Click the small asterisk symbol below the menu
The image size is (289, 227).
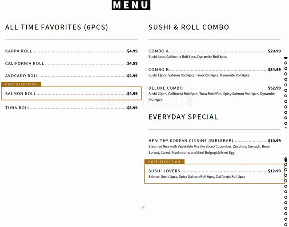143,207
